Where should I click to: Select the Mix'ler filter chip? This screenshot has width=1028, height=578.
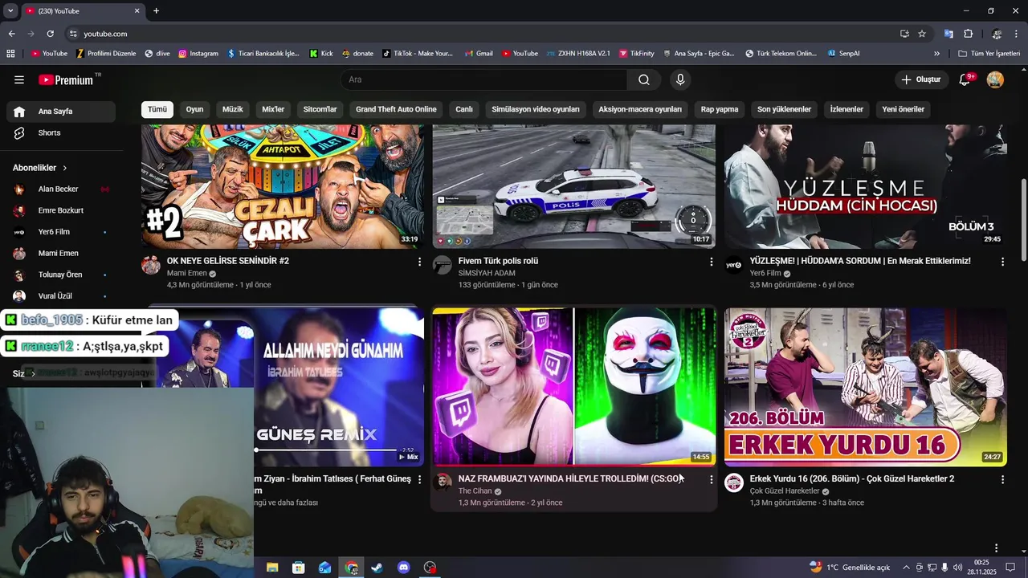pyautogui.click(x=273, y=109)
